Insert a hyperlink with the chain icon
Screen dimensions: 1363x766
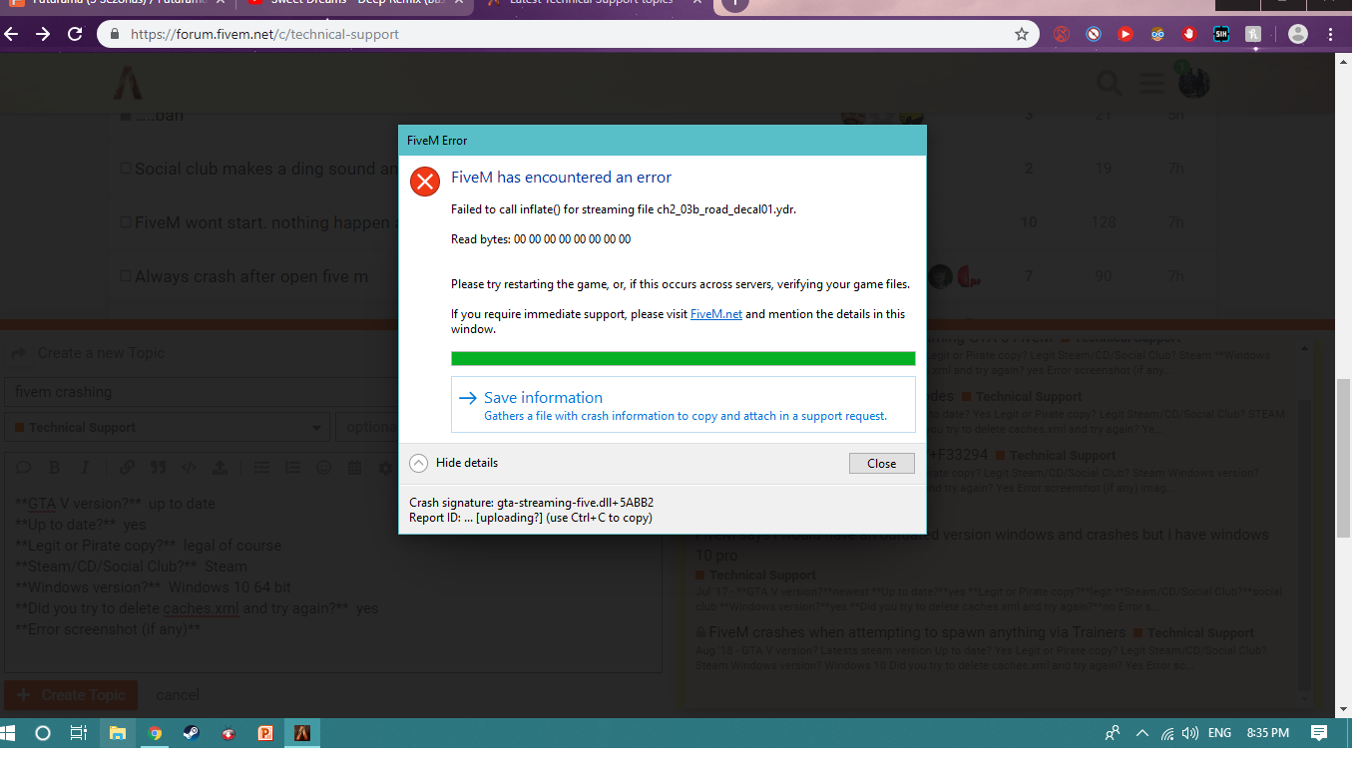(x=127, y=467)
